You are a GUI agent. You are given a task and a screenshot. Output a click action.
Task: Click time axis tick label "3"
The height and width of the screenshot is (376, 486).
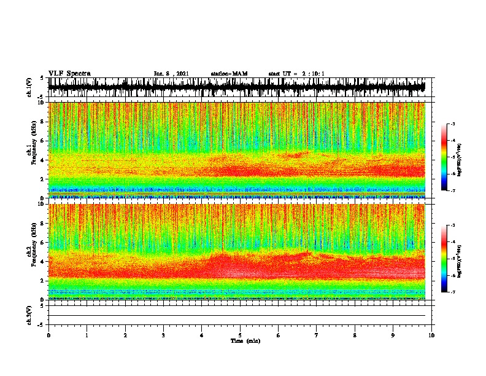163,335
